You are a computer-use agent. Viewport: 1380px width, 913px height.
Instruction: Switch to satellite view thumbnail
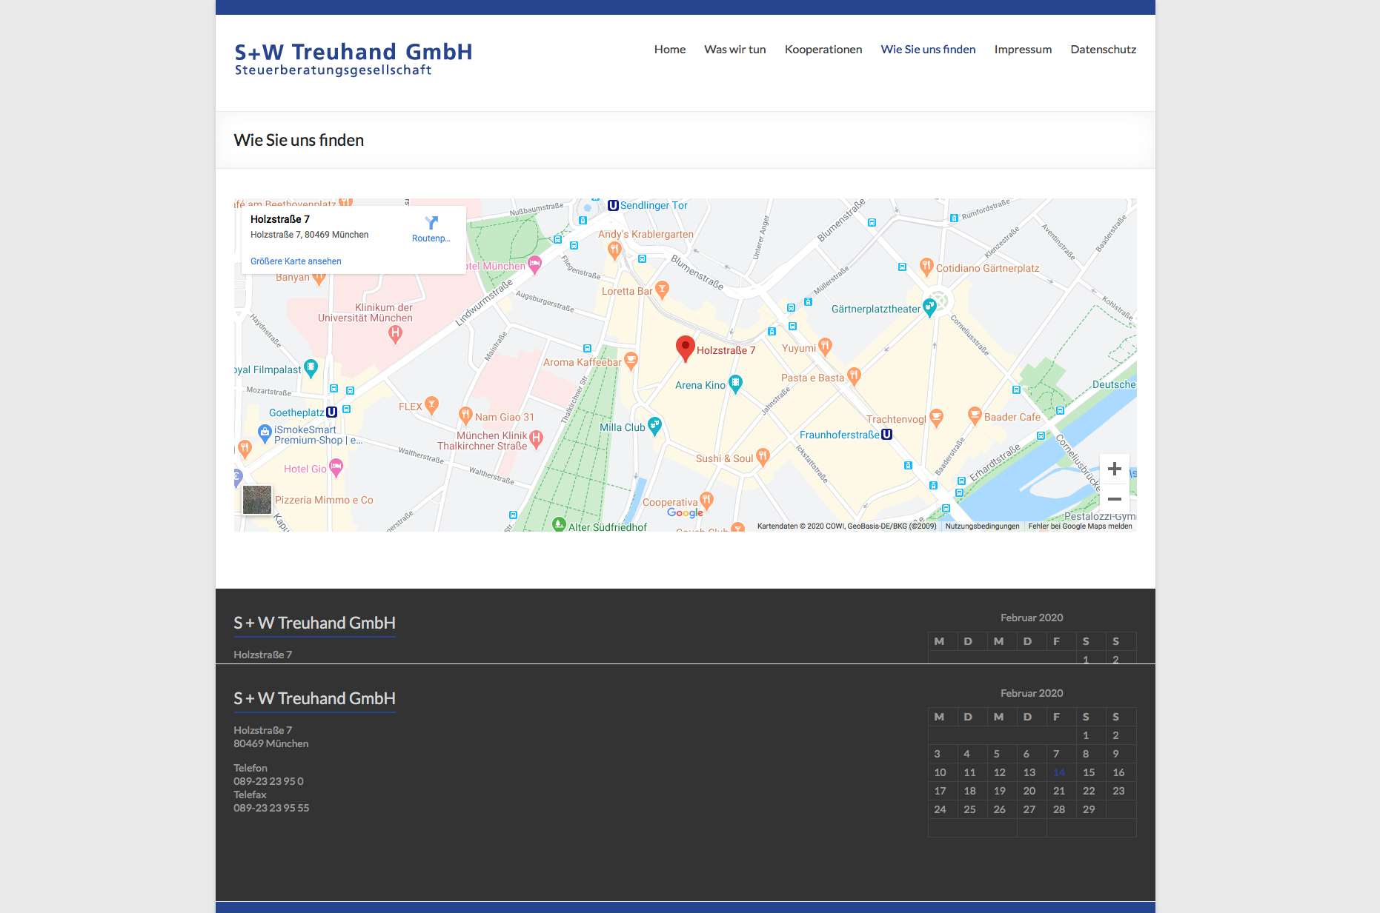click(x=257, y=500)
